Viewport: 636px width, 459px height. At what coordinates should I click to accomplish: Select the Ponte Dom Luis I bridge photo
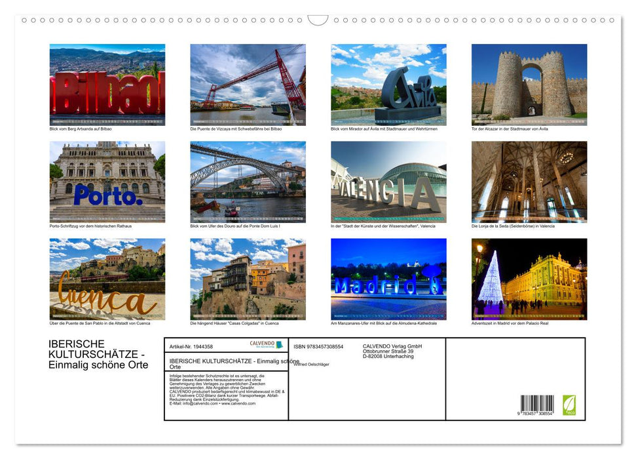pyautogui.click(x=248, y=181)
